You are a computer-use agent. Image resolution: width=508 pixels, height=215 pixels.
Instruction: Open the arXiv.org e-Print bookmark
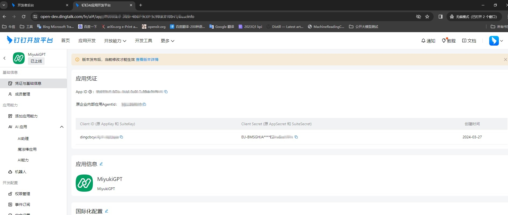click(119, 27)
